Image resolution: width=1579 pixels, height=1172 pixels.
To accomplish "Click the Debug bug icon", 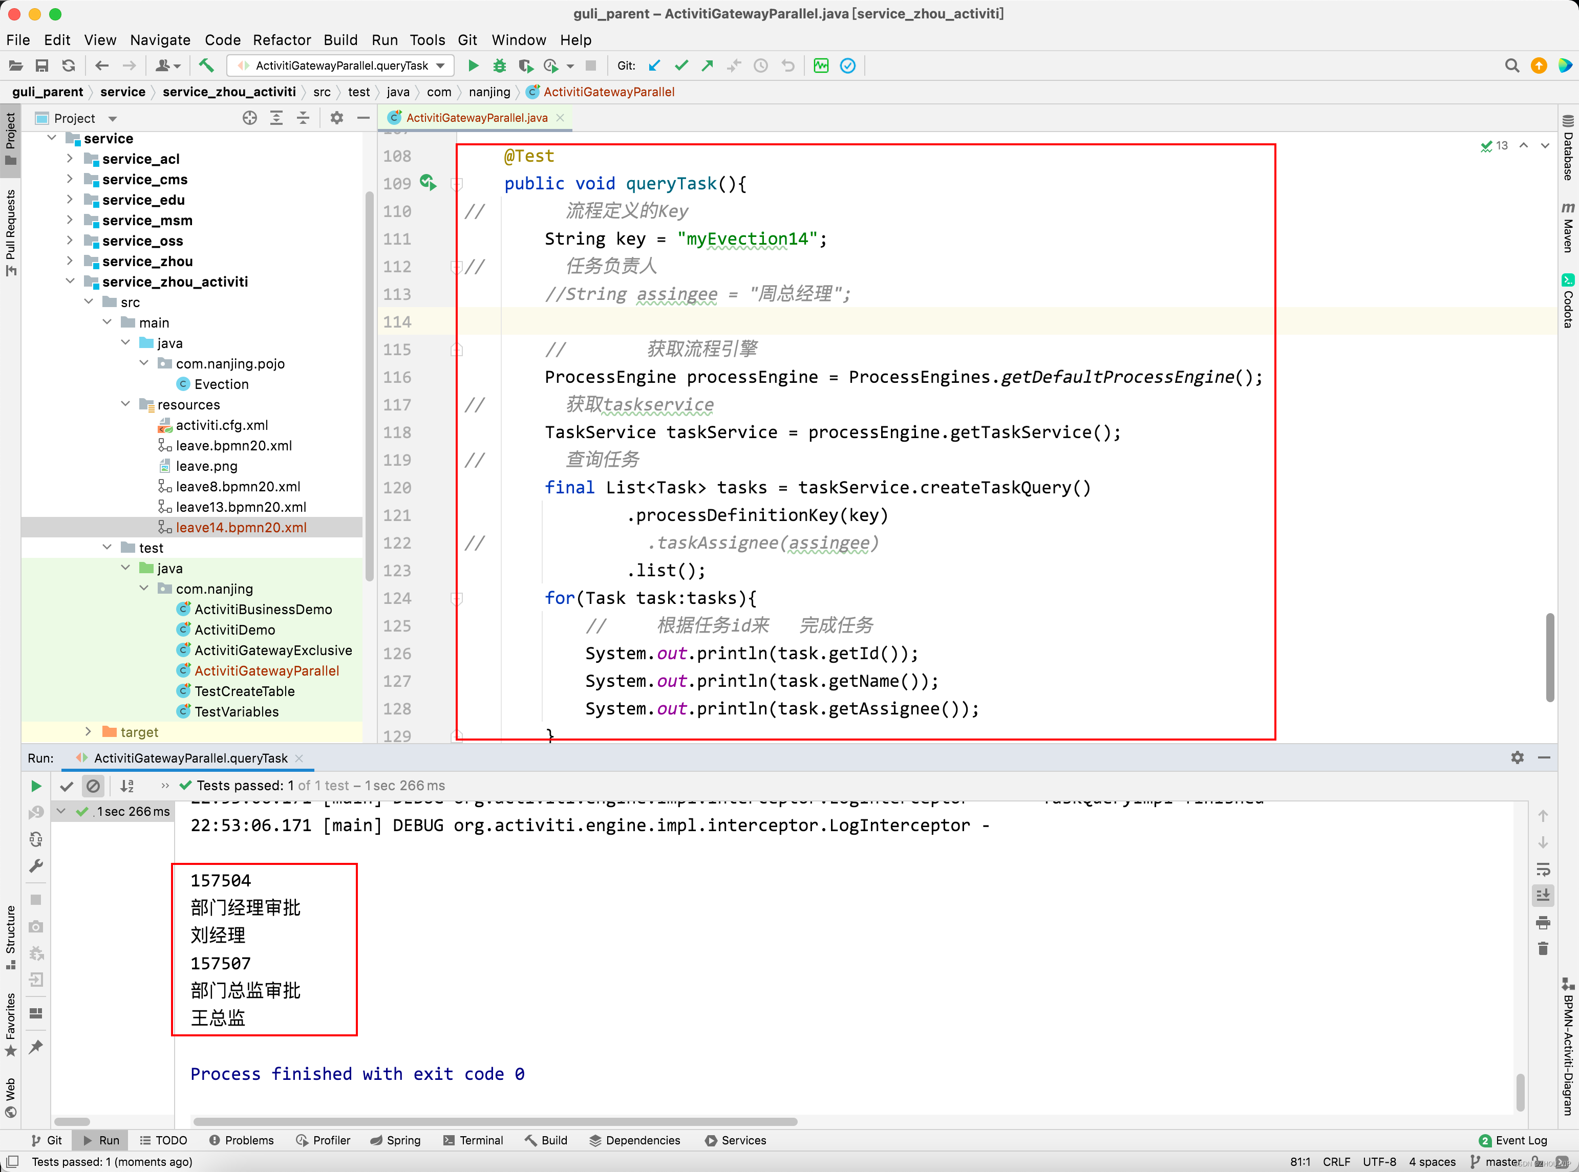I will tap(500, 66).
